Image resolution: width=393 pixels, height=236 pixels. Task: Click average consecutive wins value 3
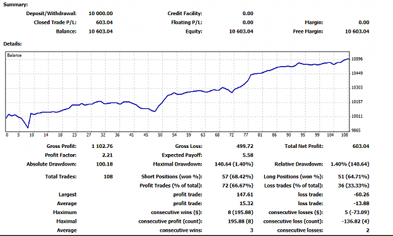pos(252,230)
